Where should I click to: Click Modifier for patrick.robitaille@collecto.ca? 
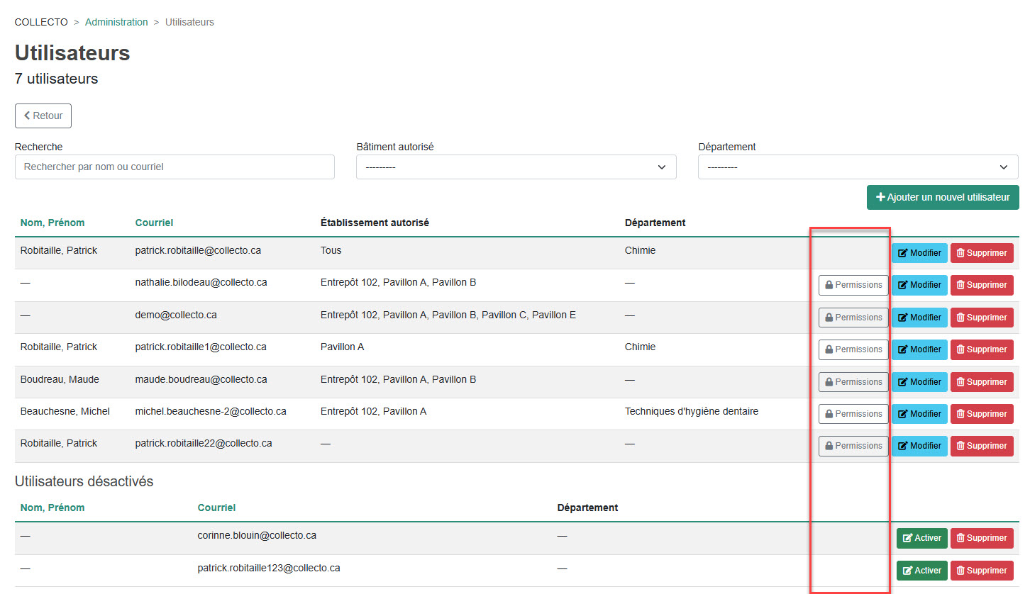click(x=919, y=253)
